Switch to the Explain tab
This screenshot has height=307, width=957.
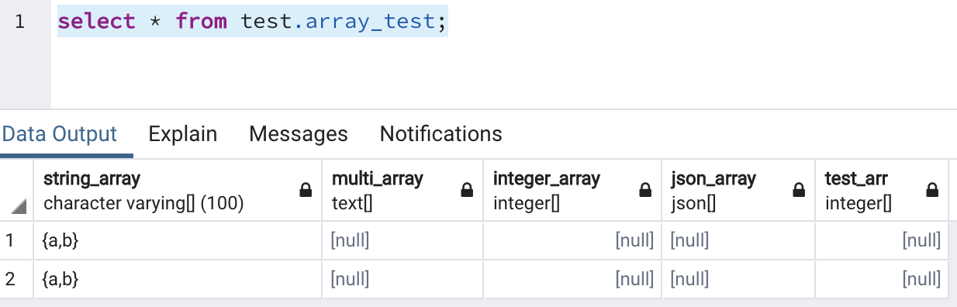[x=183, y=134]
